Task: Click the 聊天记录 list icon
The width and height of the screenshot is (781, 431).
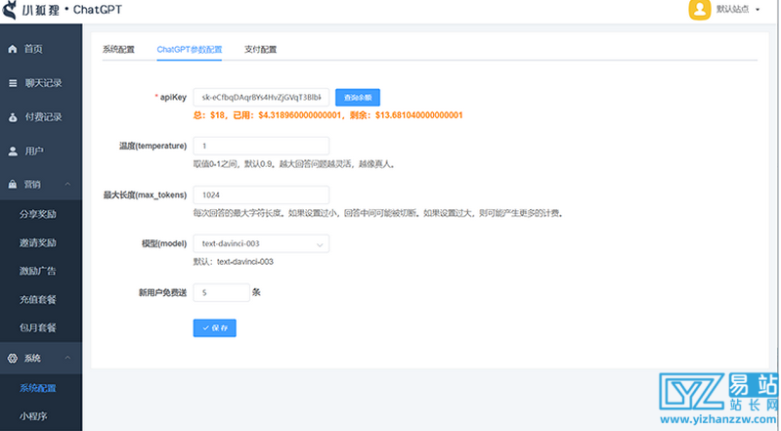Action: [13, 83]
